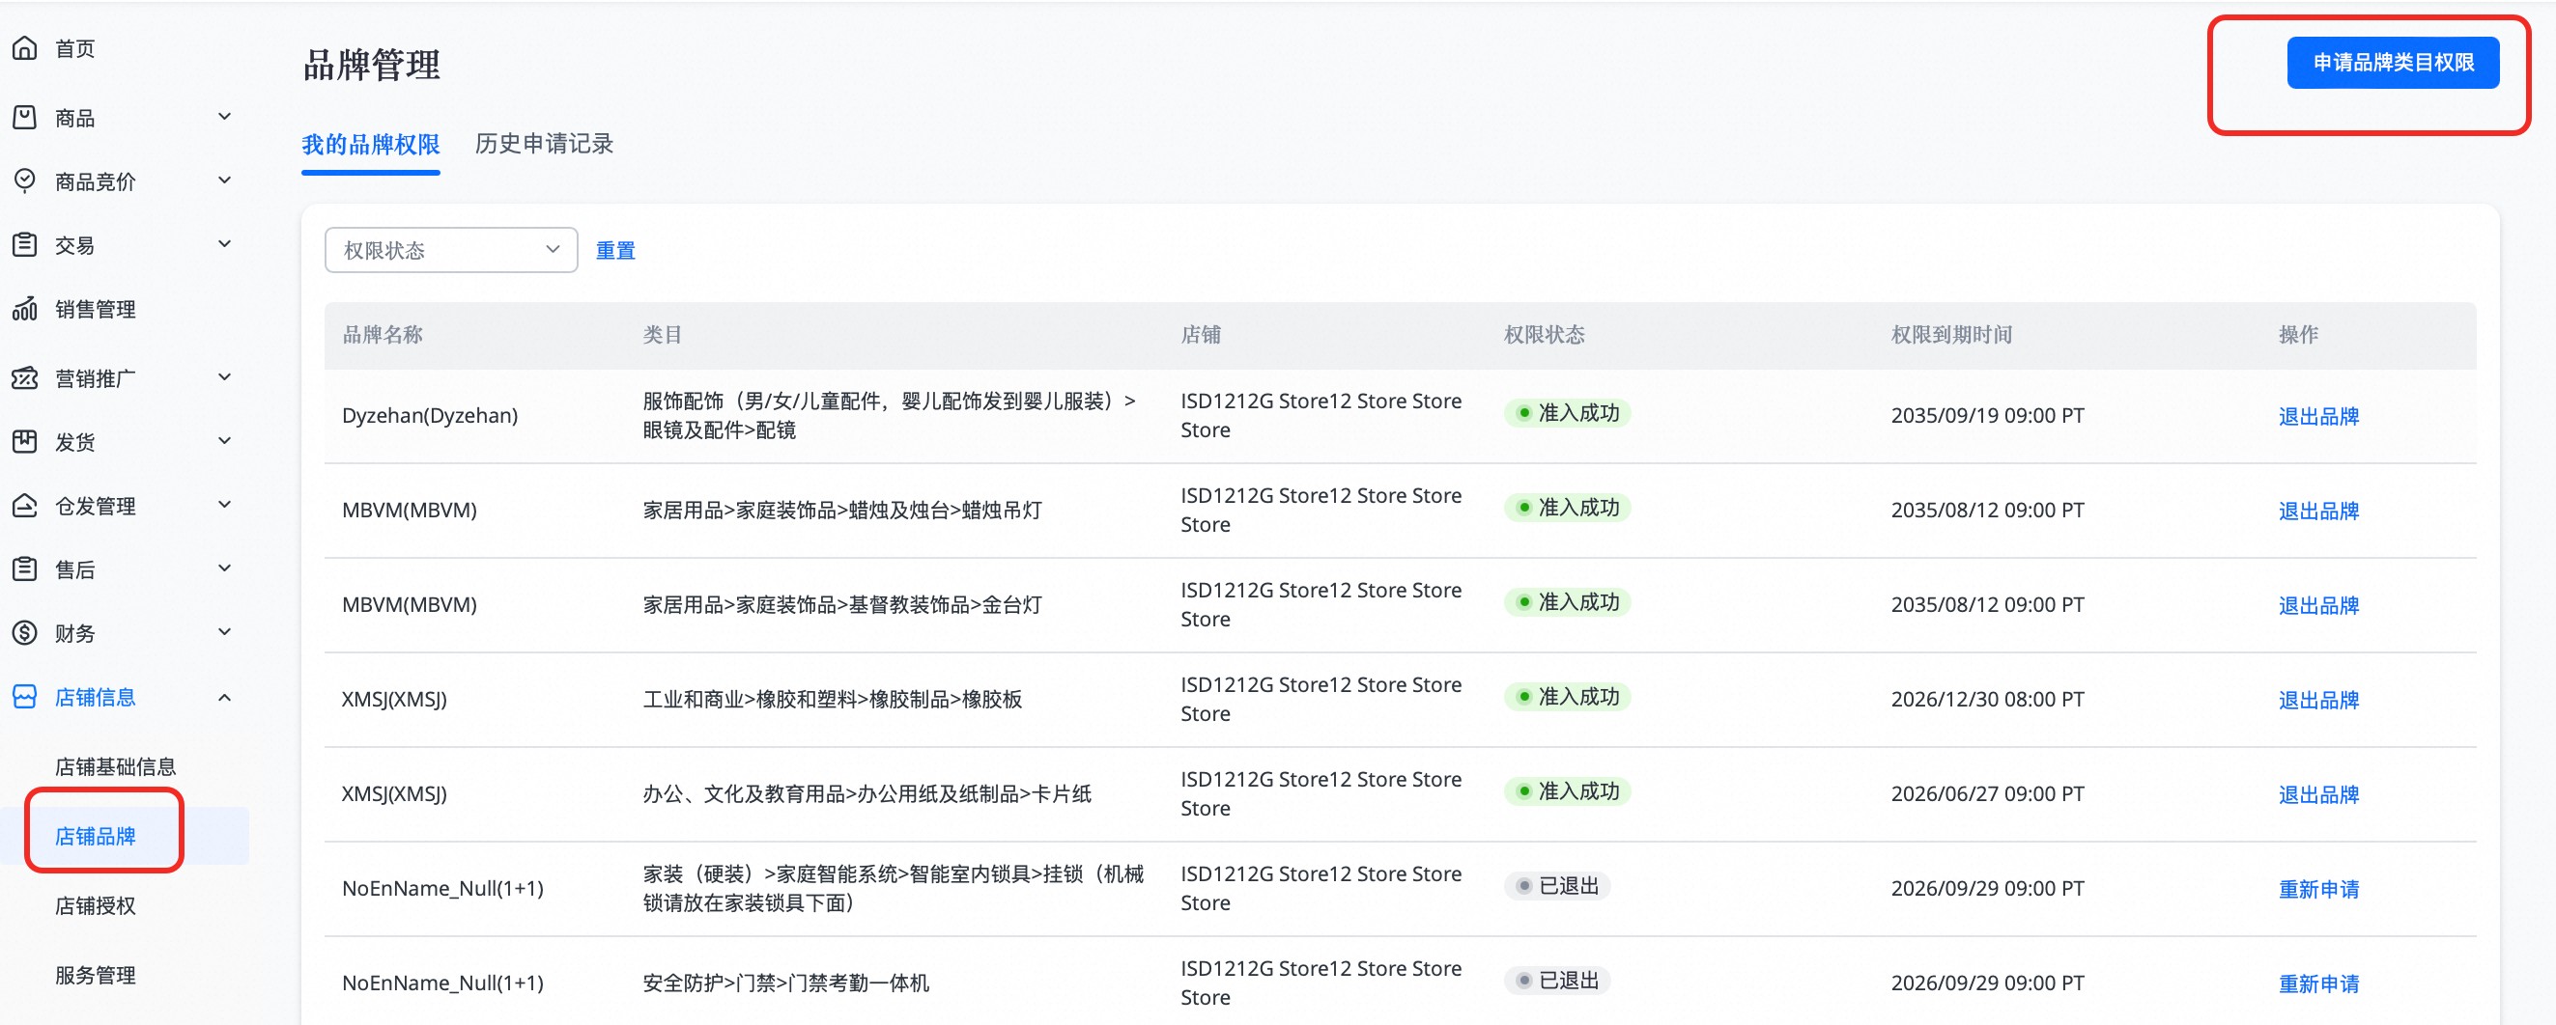
Task: Click the home icon in sidebar
Action: (25, 48)
